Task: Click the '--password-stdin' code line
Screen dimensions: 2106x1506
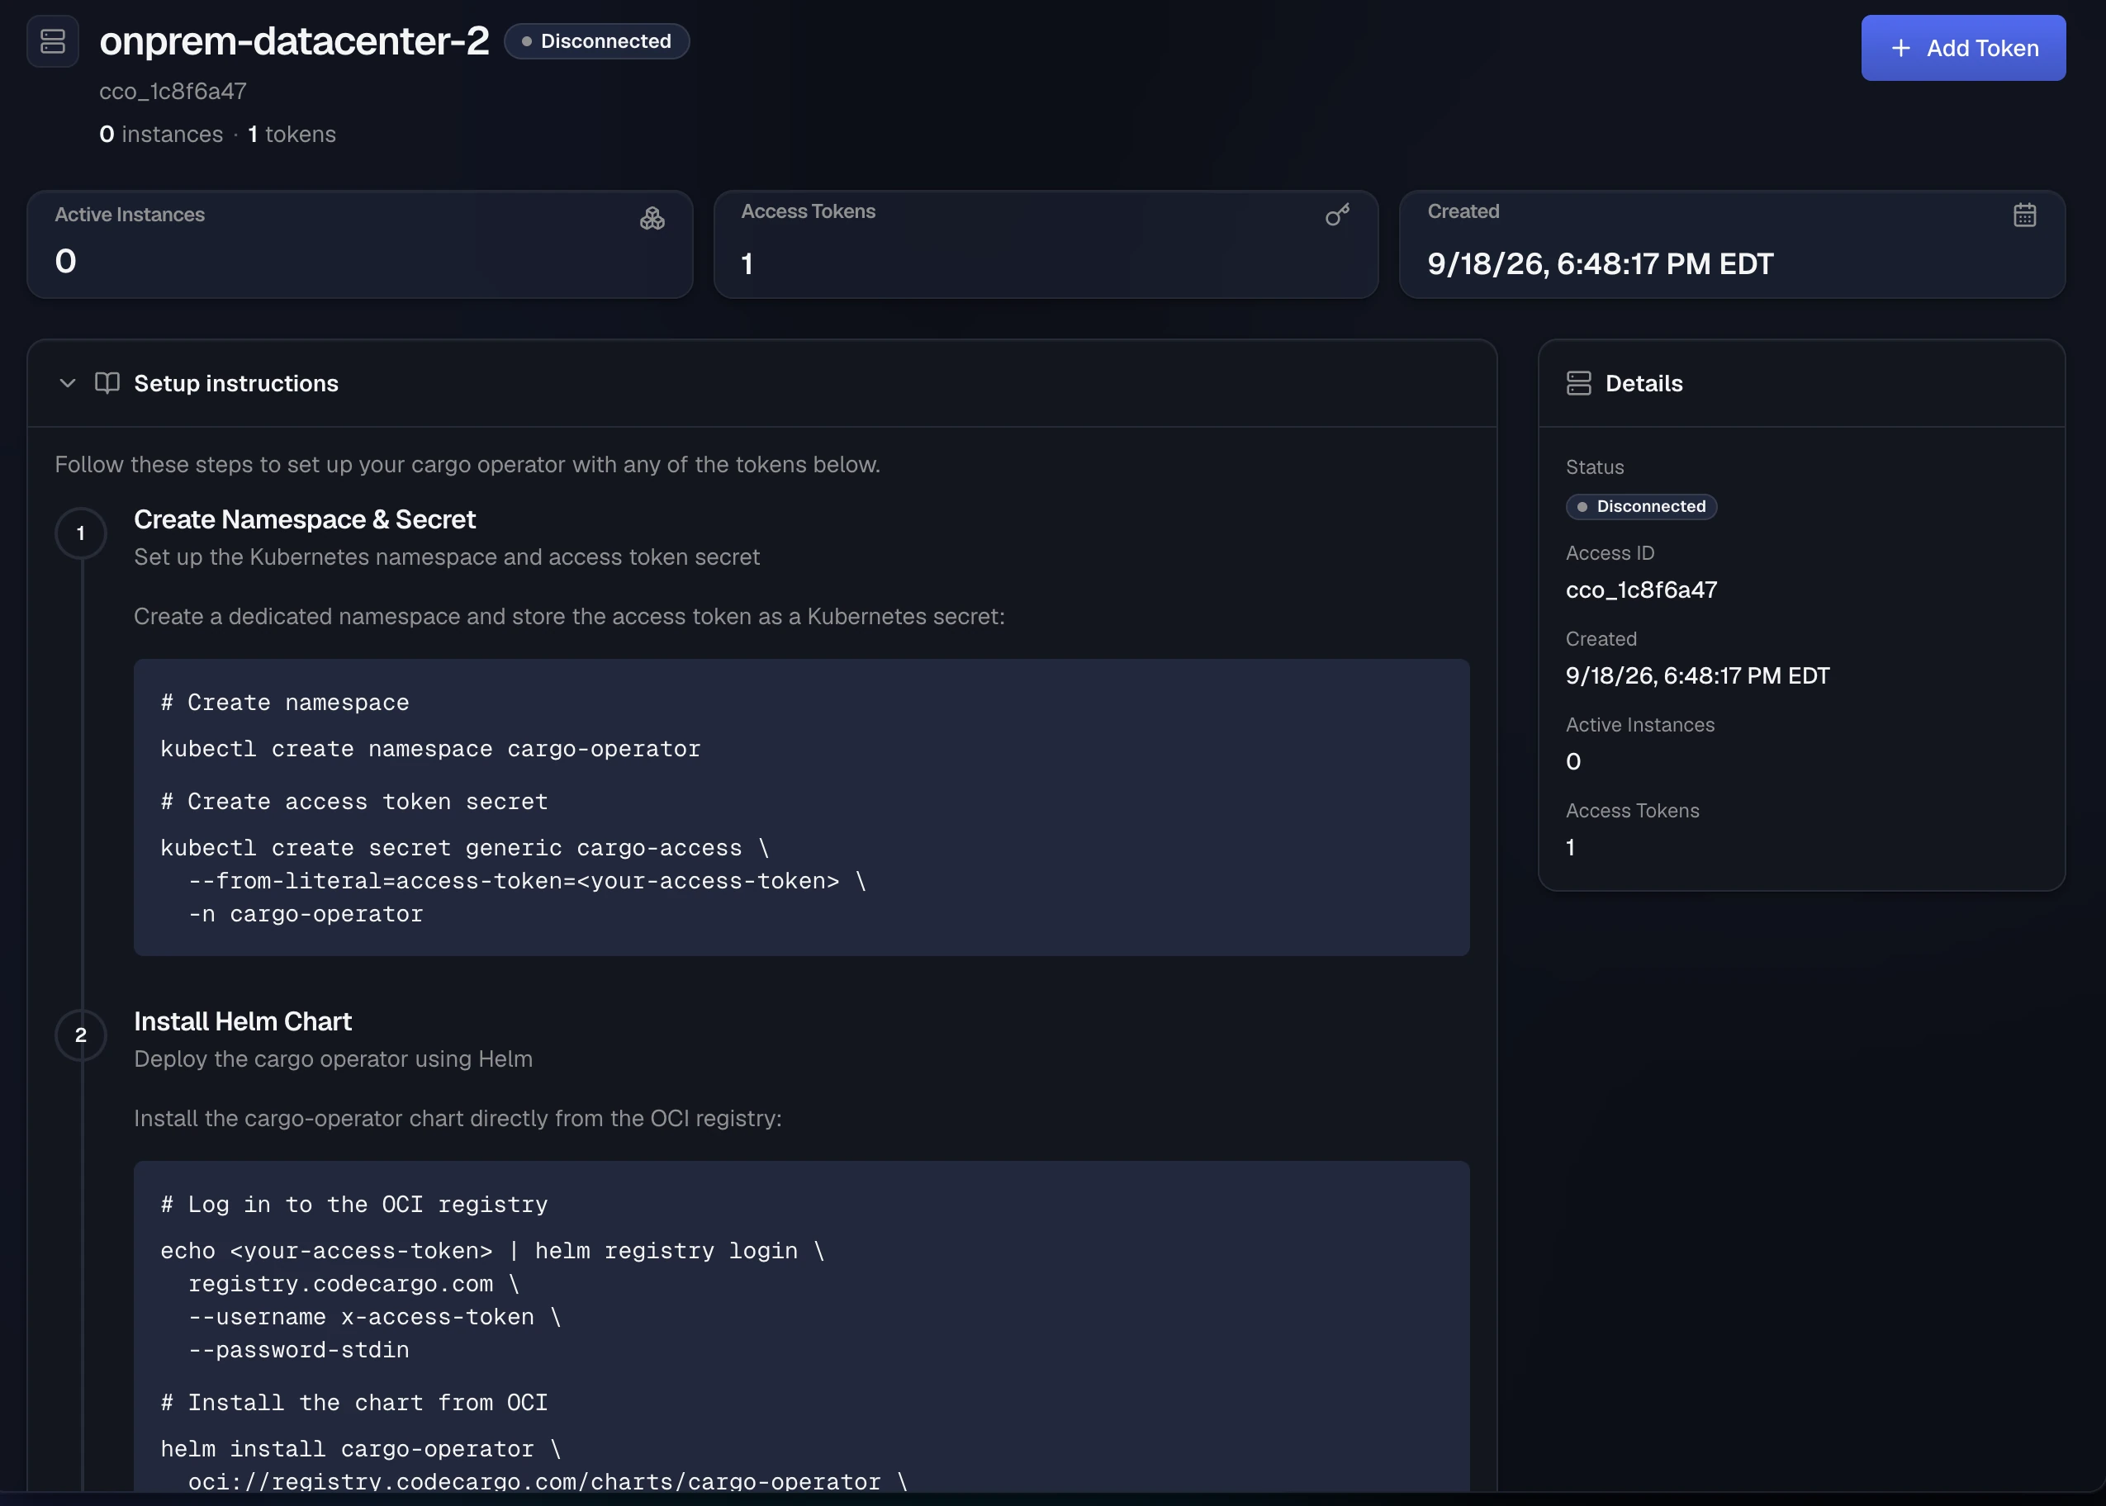Action: (299, 1349)
